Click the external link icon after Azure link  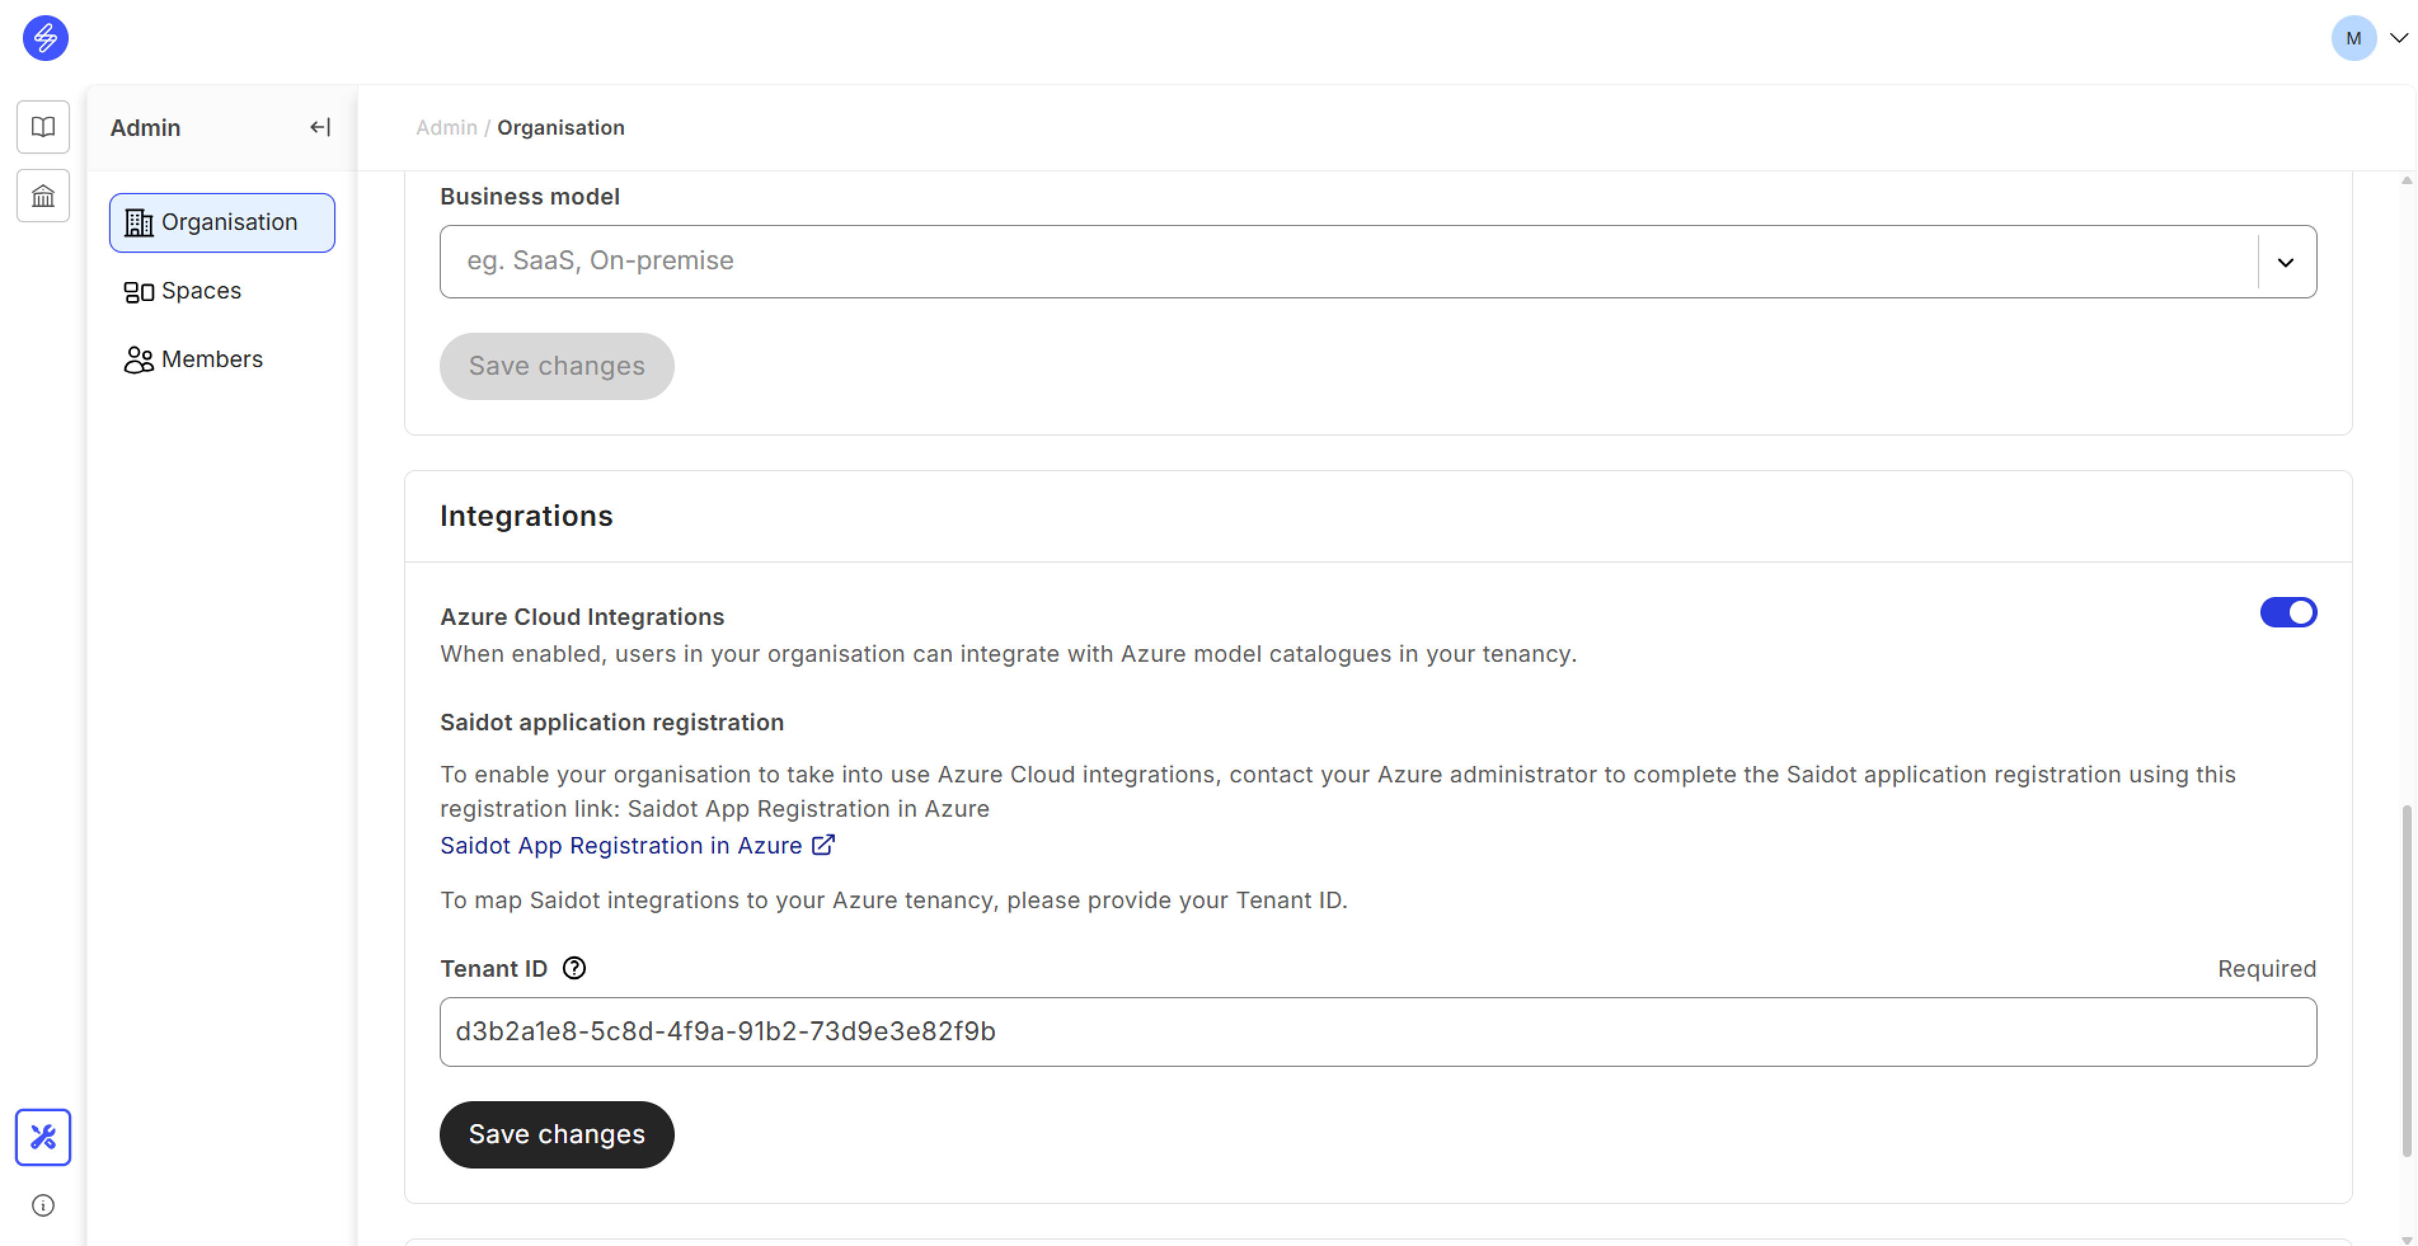(x=823, y=845)
